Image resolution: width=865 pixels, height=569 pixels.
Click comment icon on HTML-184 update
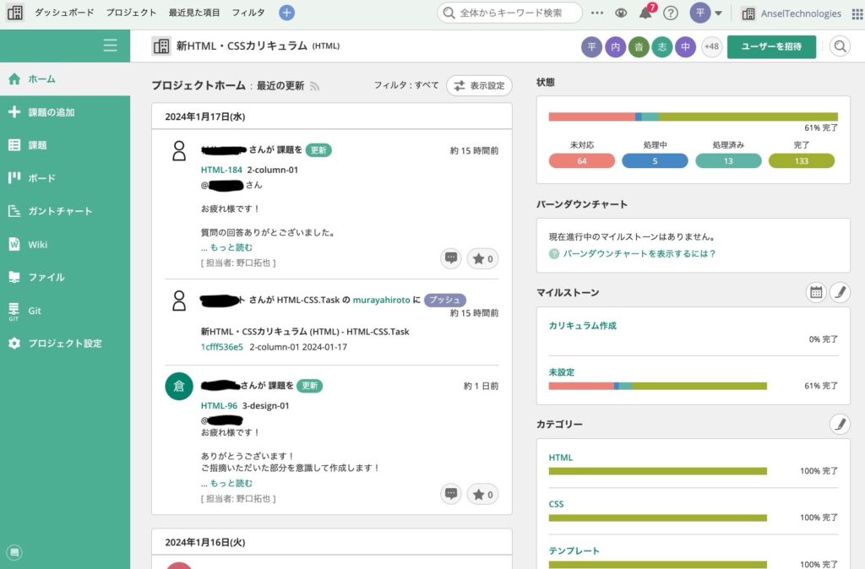pyautogui.click(x=451, y=258)
